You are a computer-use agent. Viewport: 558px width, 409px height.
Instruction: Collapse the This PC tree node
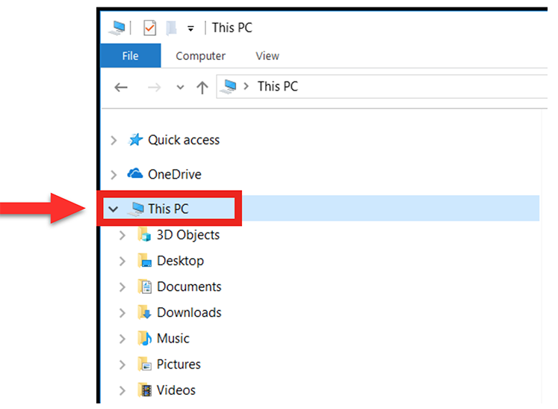point(113,209)
